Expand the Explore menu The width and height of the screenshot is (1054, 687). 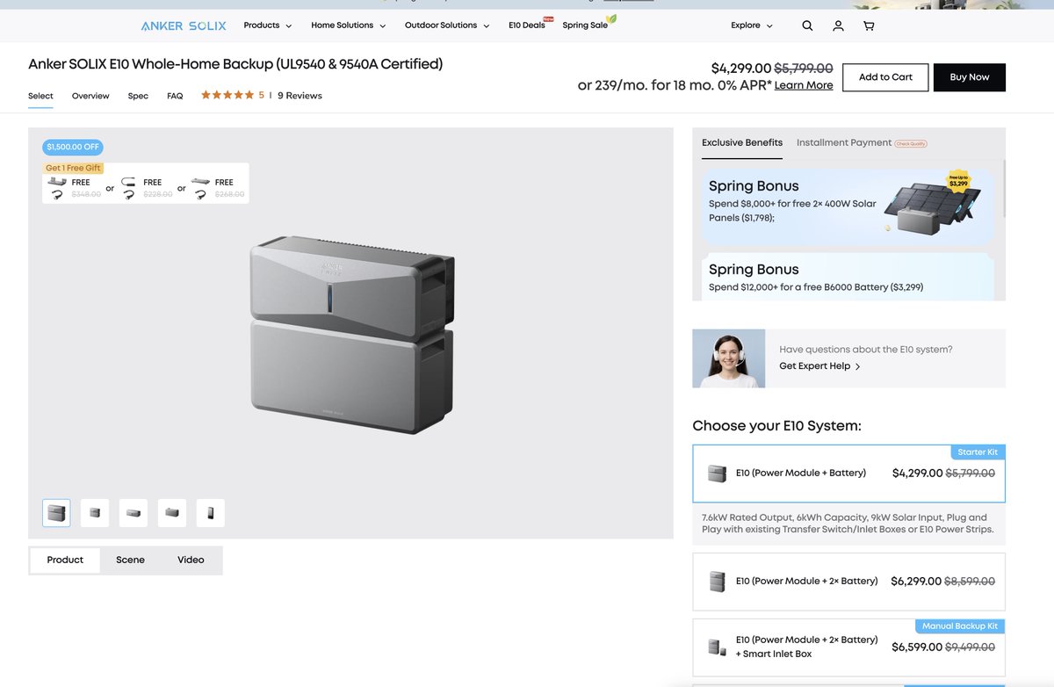point(752,25)
